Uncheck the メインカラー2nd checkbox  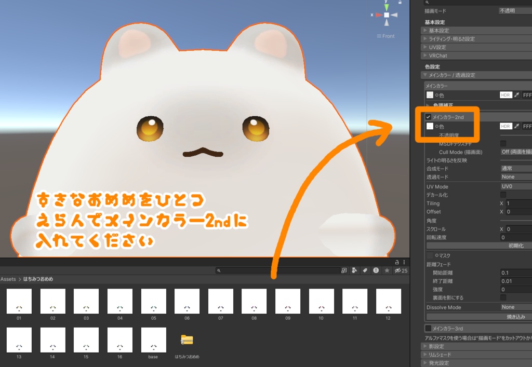coord(429,117)
